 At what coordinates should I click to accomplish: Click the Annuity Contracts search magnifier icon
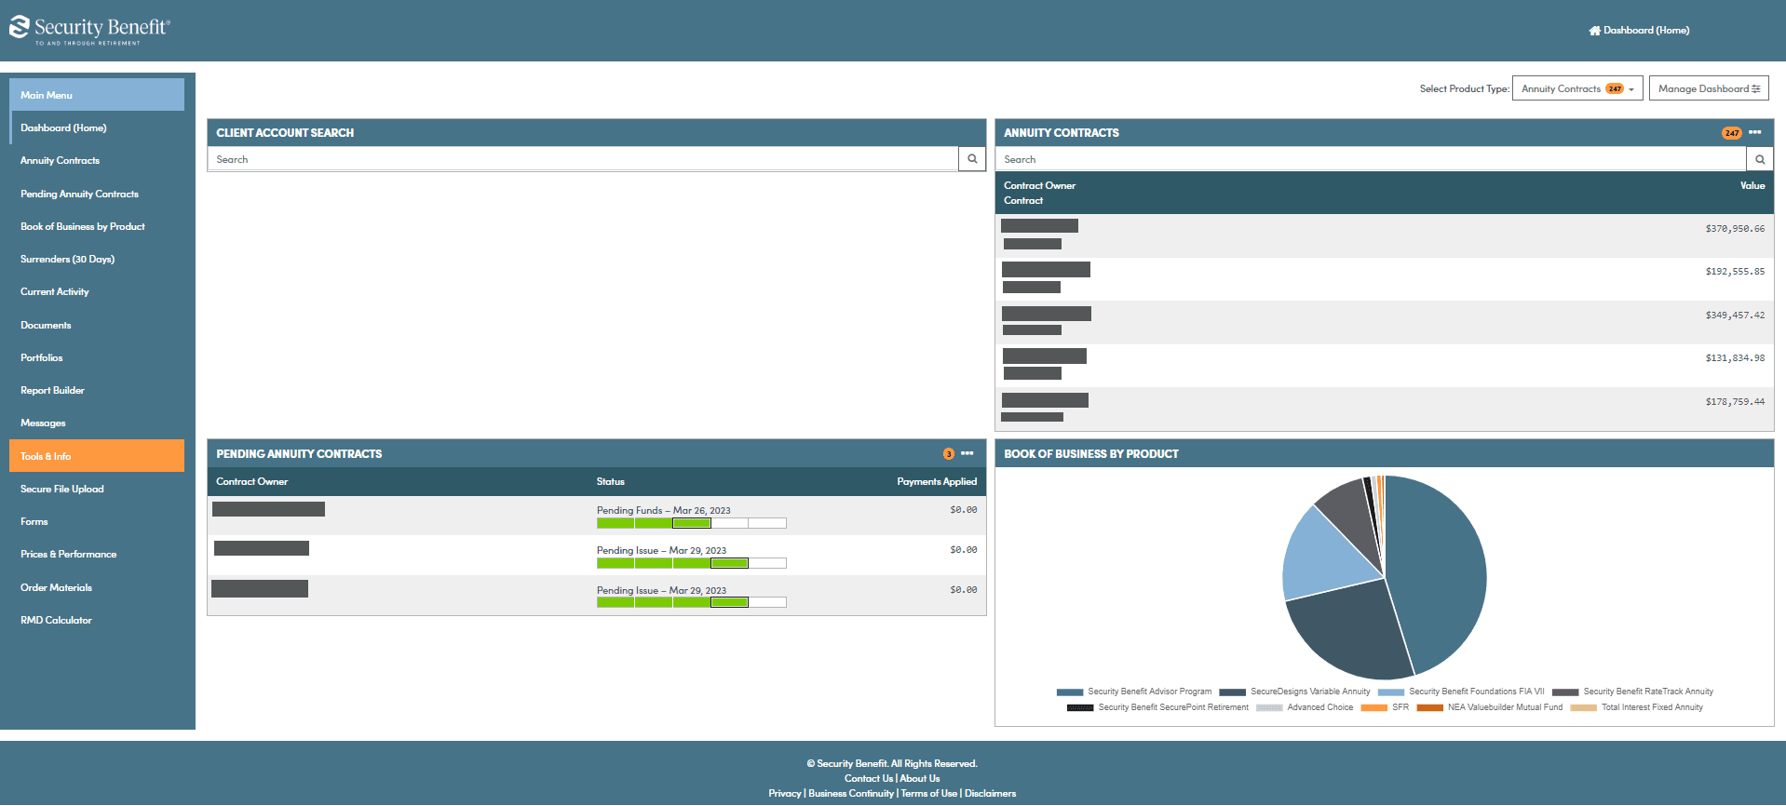[1760, 159]
